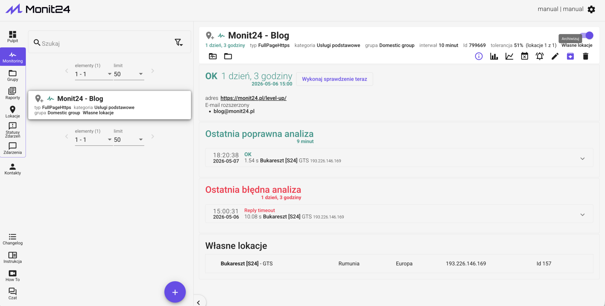Open the lower limit 50 dropdown
Screen dimensions: 605x306
[129, 140]
